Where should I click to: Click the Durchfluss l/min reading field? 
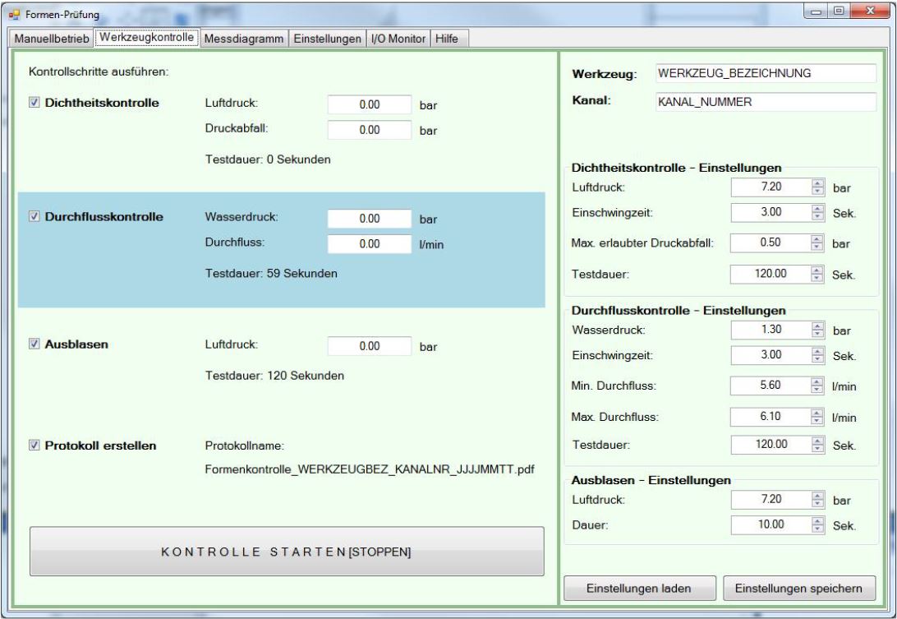pos(369,243)
